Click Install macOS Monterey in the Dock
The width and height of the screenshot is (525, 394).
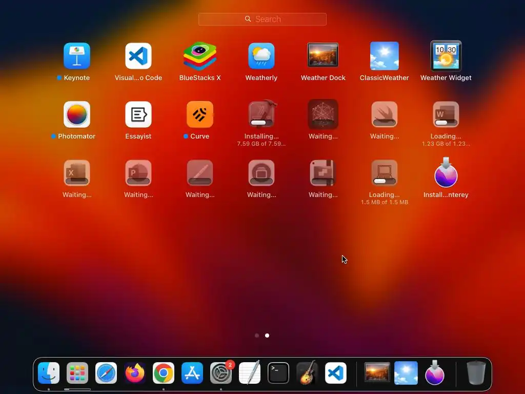click(435, 372)
